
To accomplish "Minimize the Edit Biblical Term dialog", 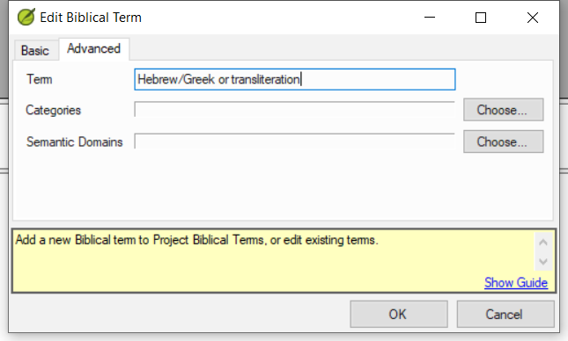I will [429, 18].
